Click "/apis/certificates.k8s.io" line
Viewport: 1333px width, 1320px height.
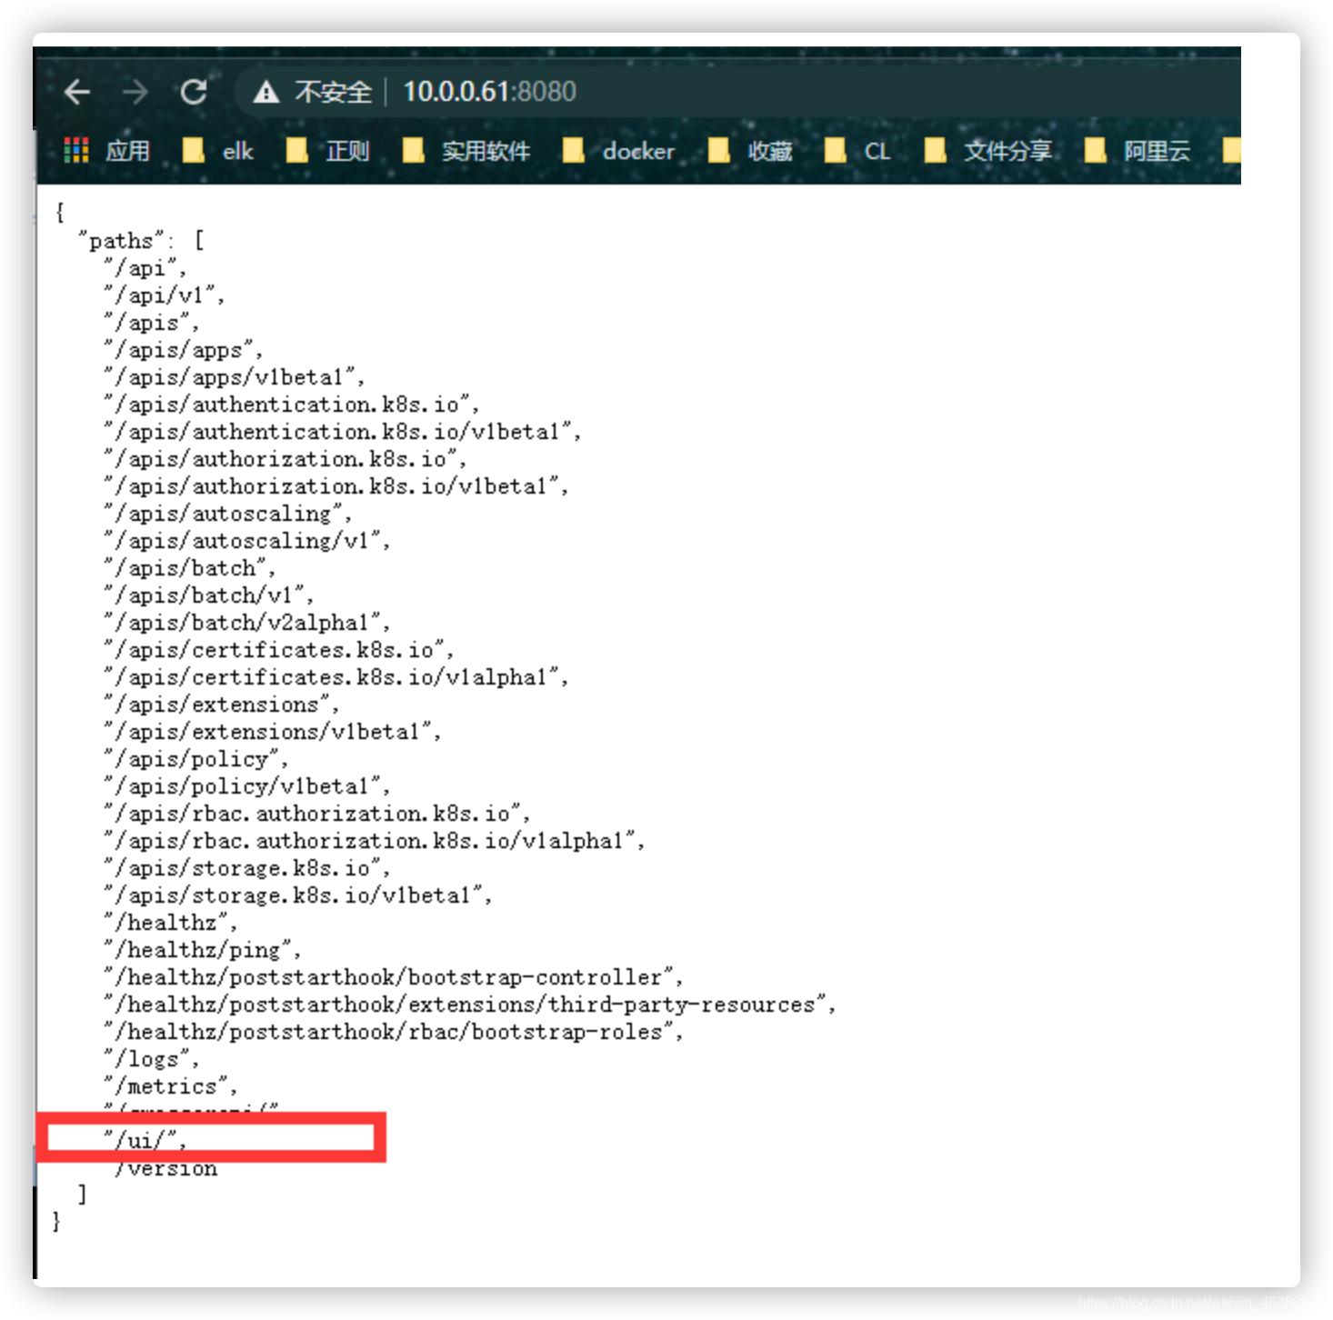pyautogui.click(x=279, y=650)
